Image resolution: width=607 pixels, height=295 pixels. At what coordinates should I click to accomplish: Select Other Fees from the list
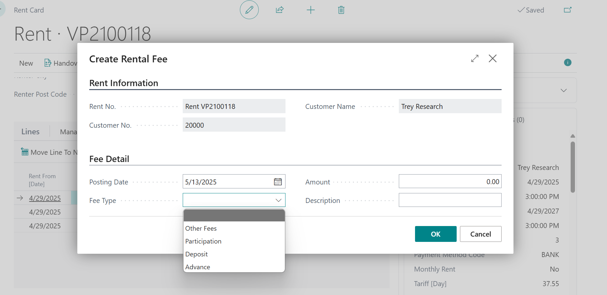click(201, 228)
